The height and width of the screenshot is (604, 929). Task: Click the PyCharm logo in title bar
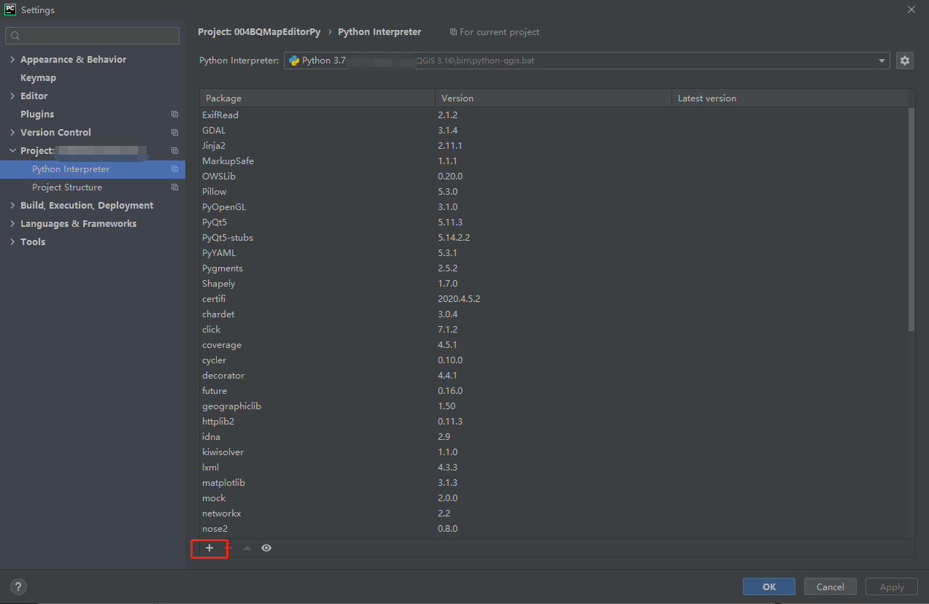point(10,9)
